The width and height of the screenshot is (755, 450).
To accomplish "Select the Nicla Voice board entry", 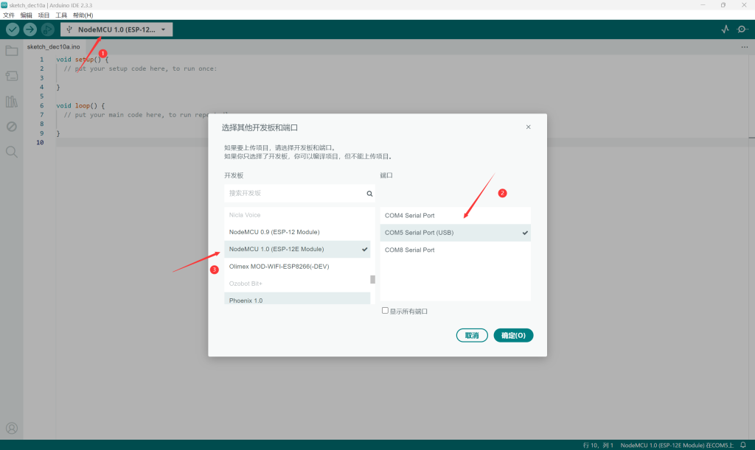I will pyautogui.click(x=297, y=215).
